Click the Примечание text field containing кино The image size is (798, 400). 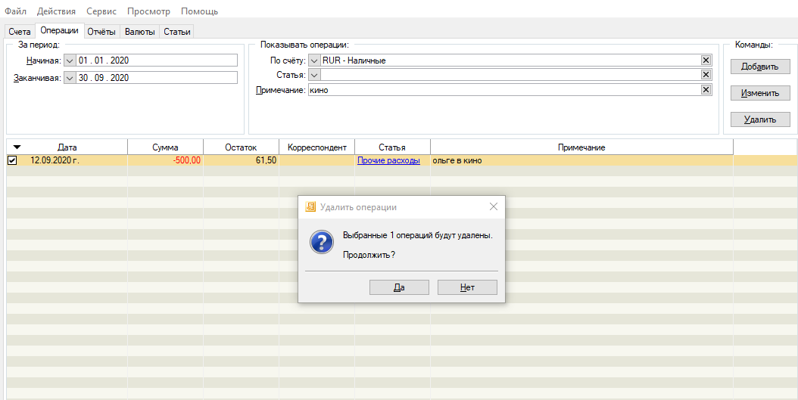coord(500,89)
